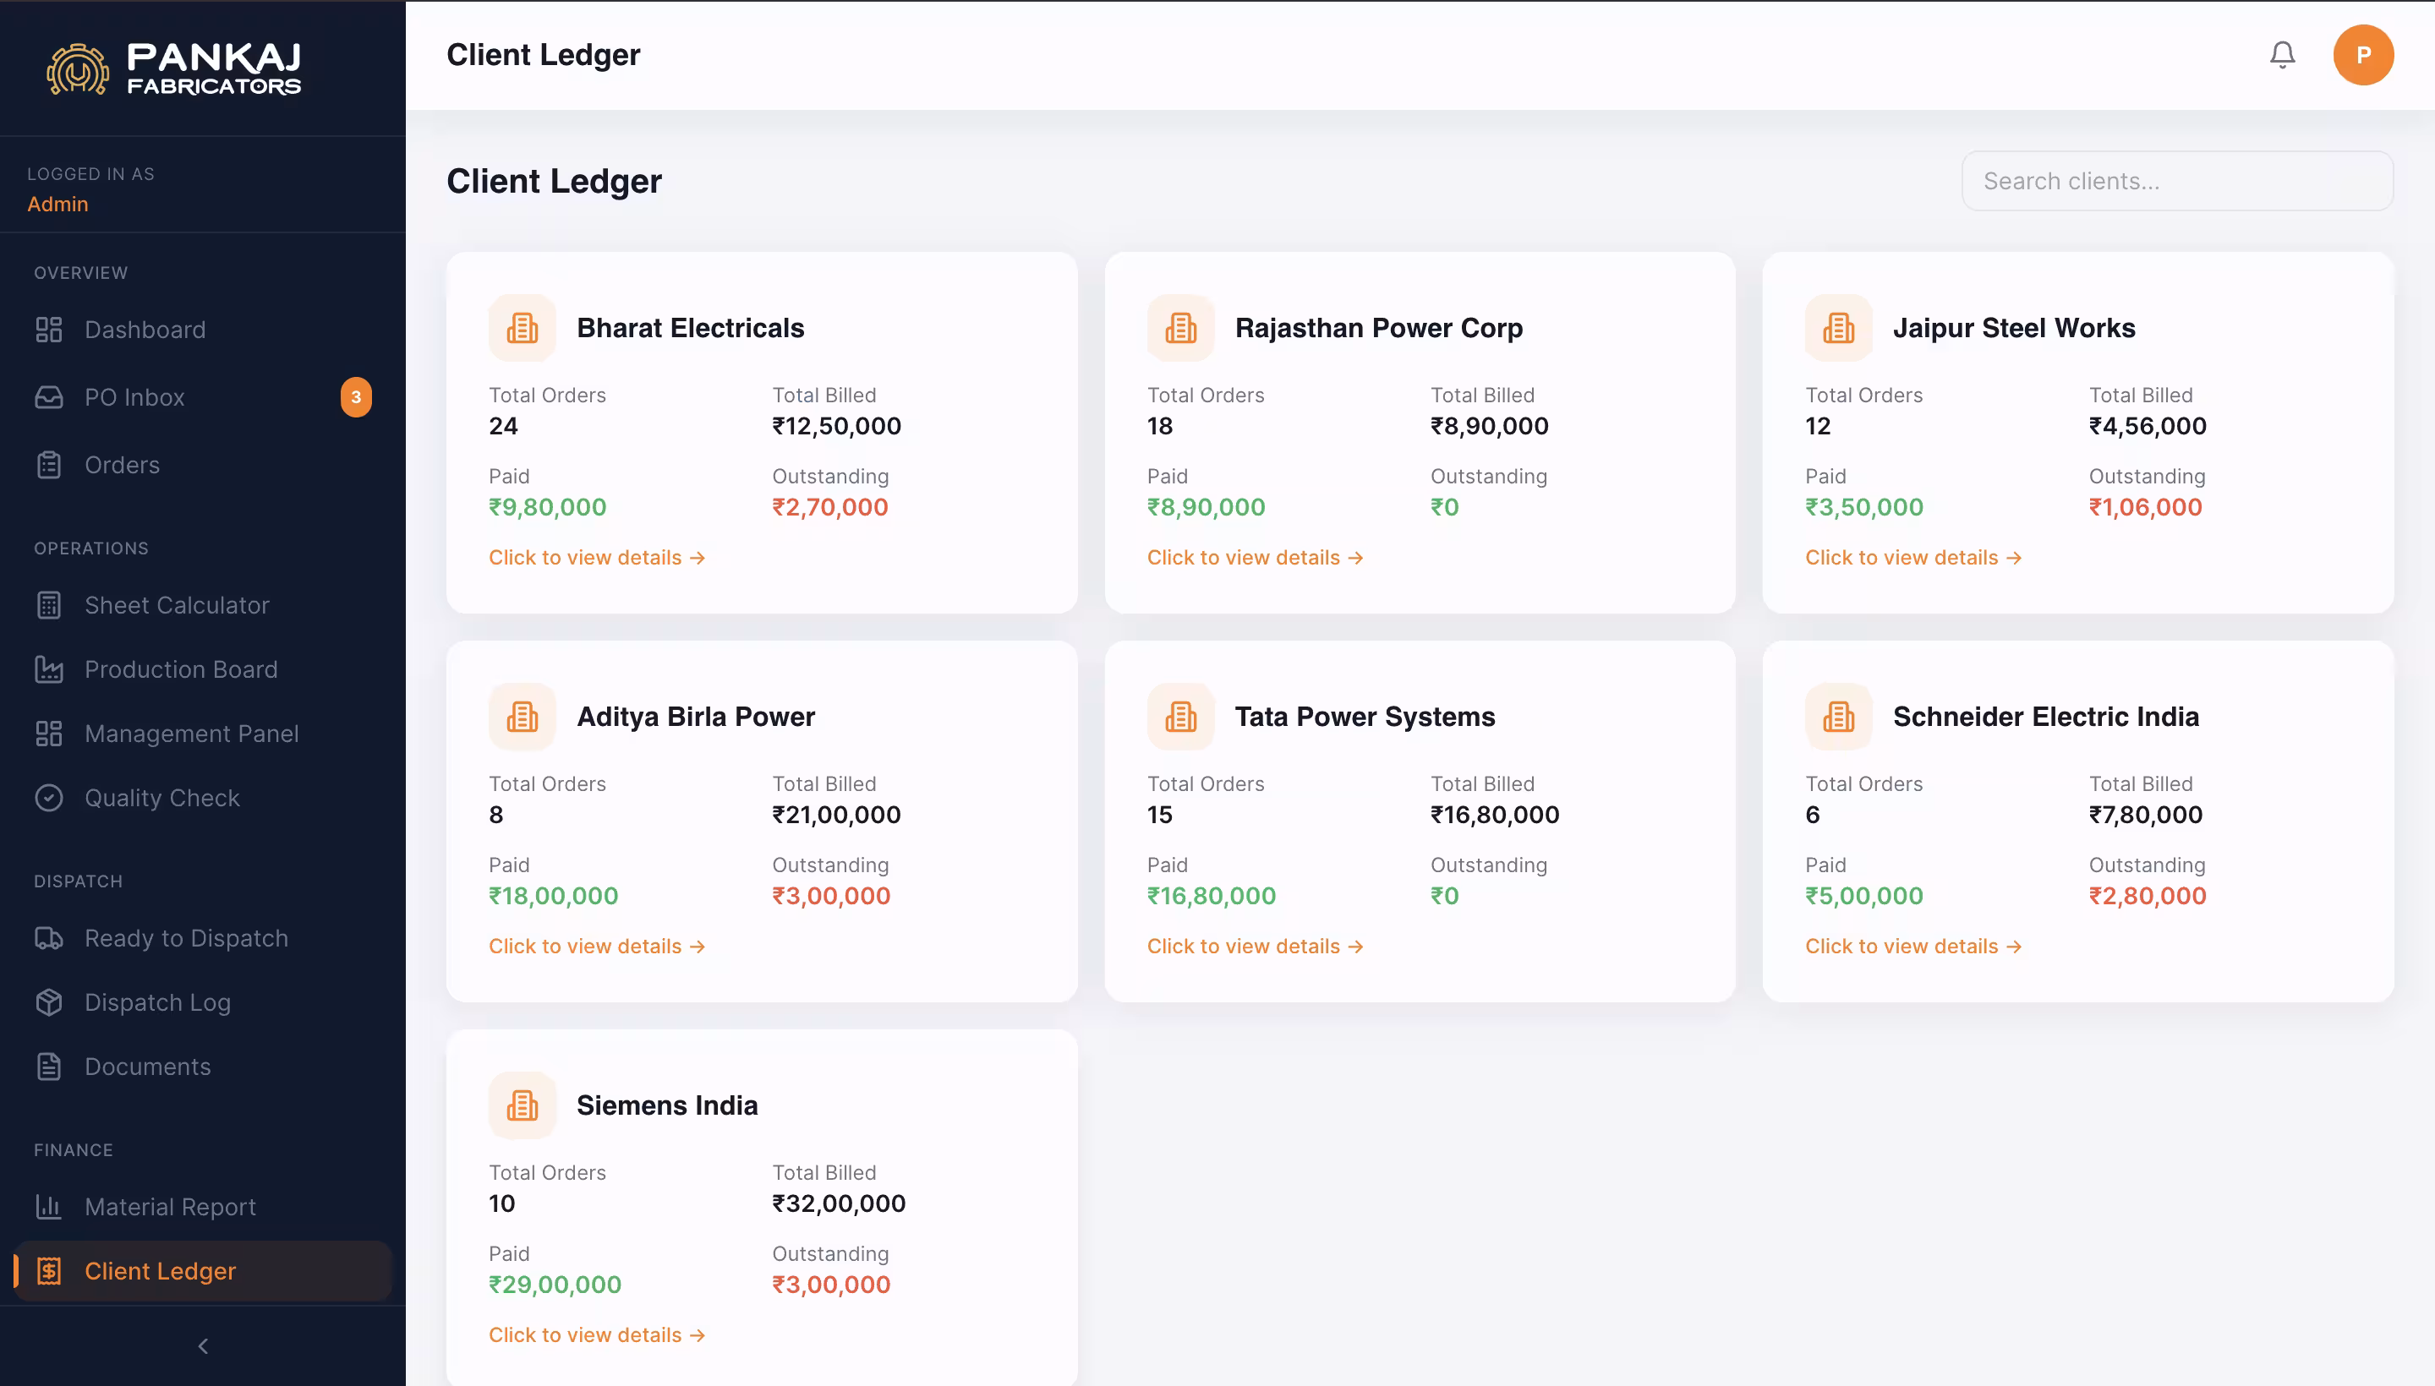Collapse the sidebar using the chevron
Screen dimensions: 2435x1386
coord(202,1345)
